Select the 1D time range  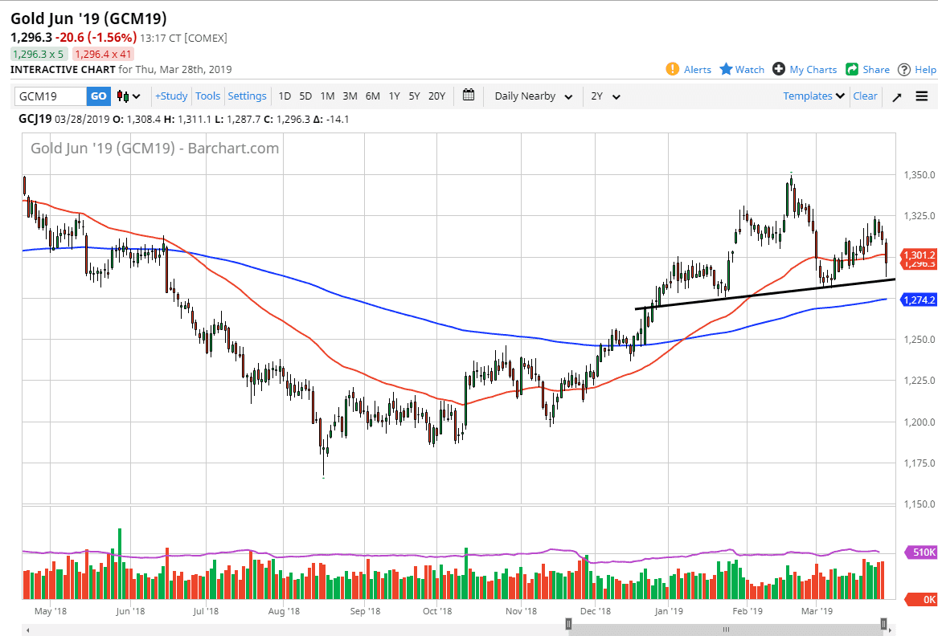pyautogui.click(x=285, y=96)
